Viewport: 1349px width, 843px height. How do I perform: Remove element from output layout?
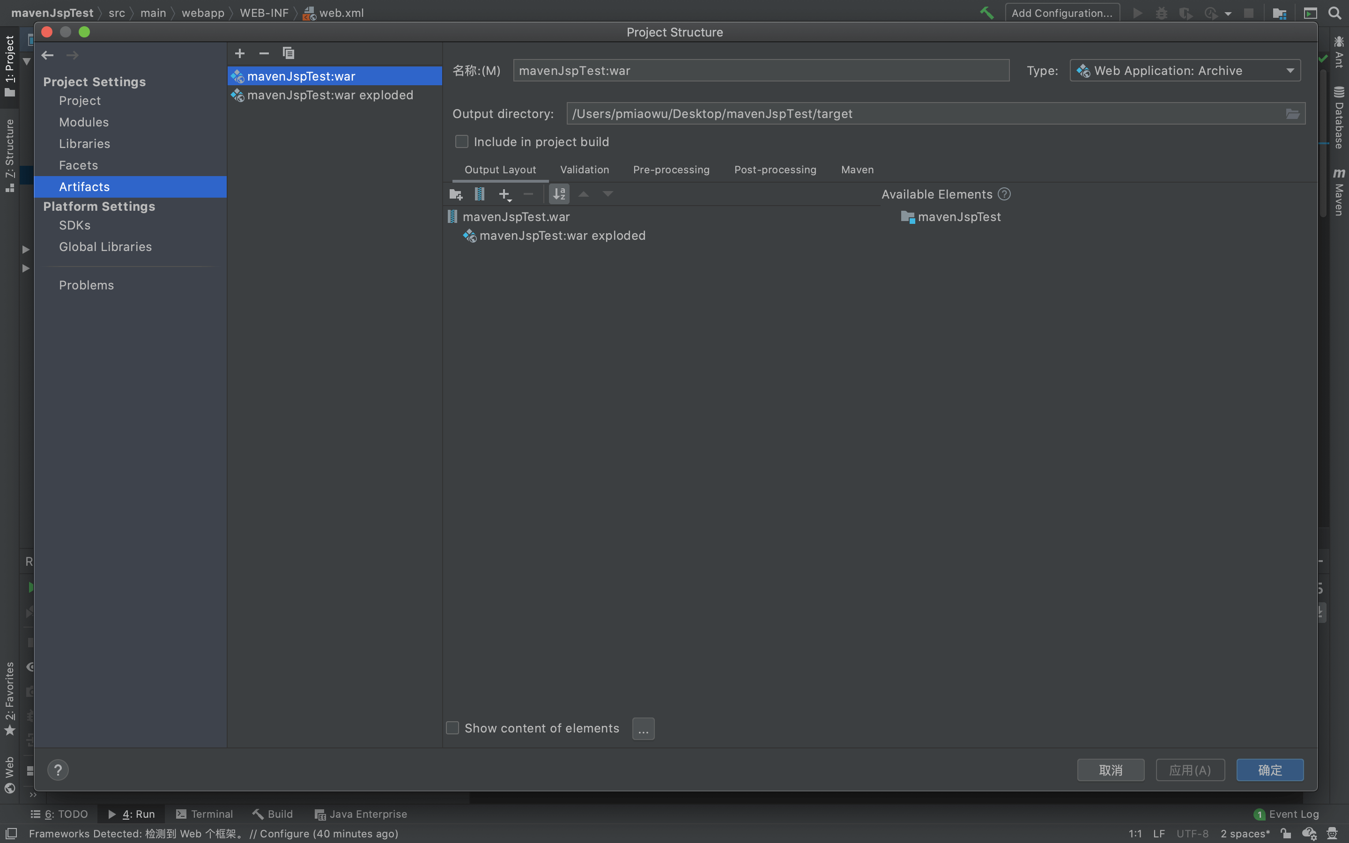click(x=528, y=194)
